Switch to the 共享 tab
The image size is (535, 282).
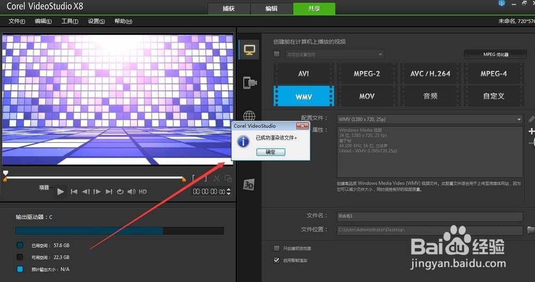(x=314, y=9)
